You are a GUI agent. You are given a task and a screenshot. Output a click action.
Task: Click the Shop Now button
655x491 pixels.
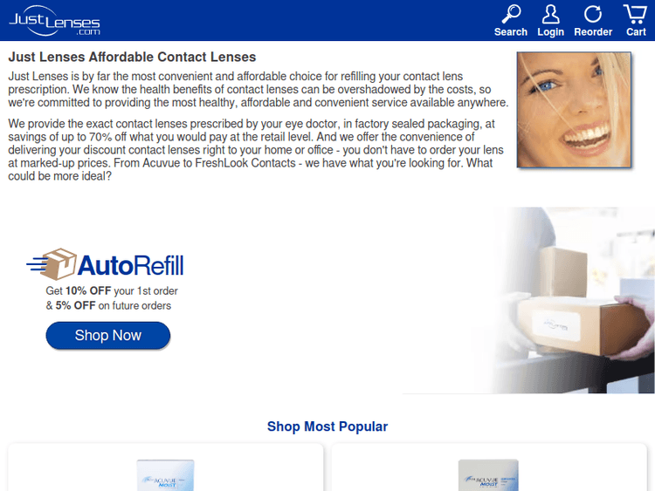click(107, 336)
